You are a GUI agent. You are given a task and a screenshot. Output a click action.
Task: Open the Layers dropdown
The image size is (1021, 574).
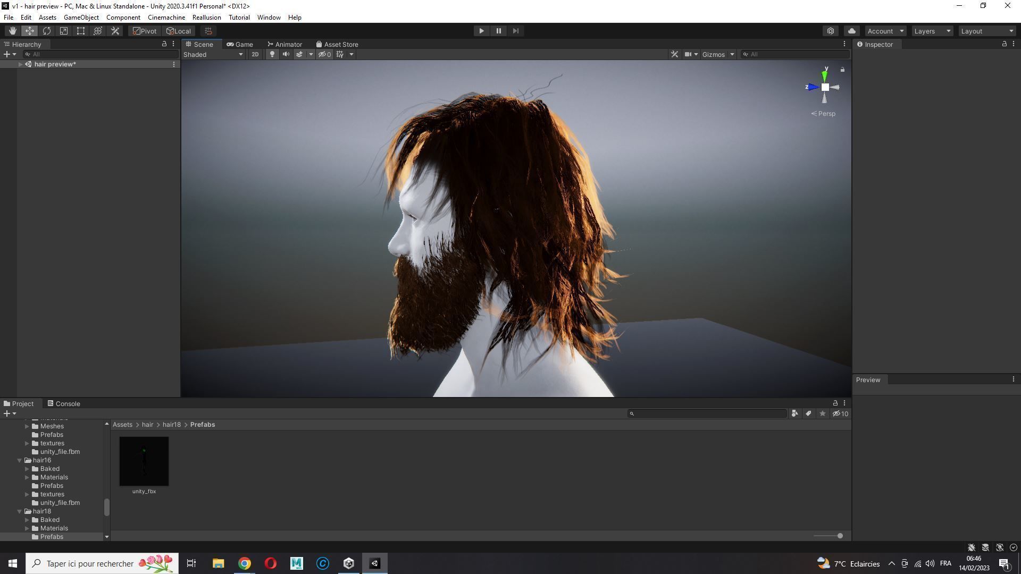click(x=932, y=31)
